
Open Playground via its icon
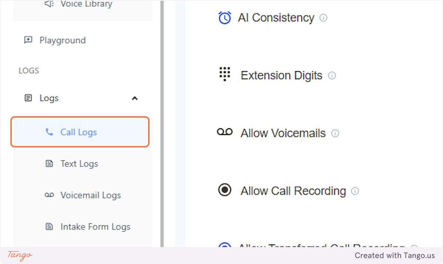pos(28,40)
